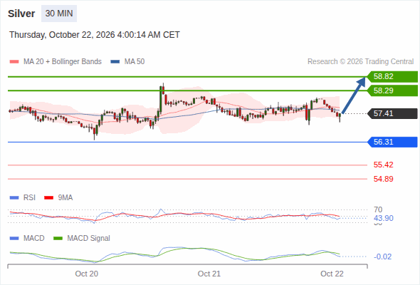Click the RSI 70 level label
The height and width of the screenshot is (285, 420).
coord(378,209)
